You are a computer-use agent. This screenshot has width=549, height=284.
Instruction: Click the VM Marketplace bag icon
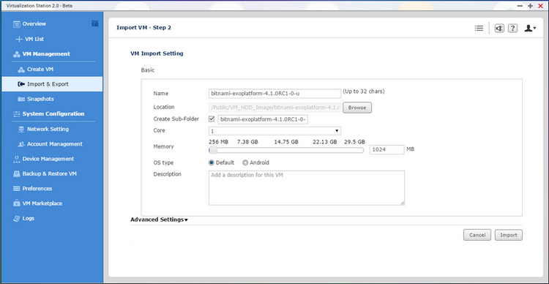pos(16,203)
